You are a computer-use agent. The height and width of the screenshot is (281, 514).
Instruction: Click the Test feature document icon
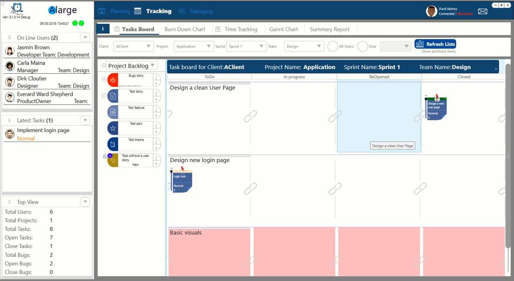[113, 112]
